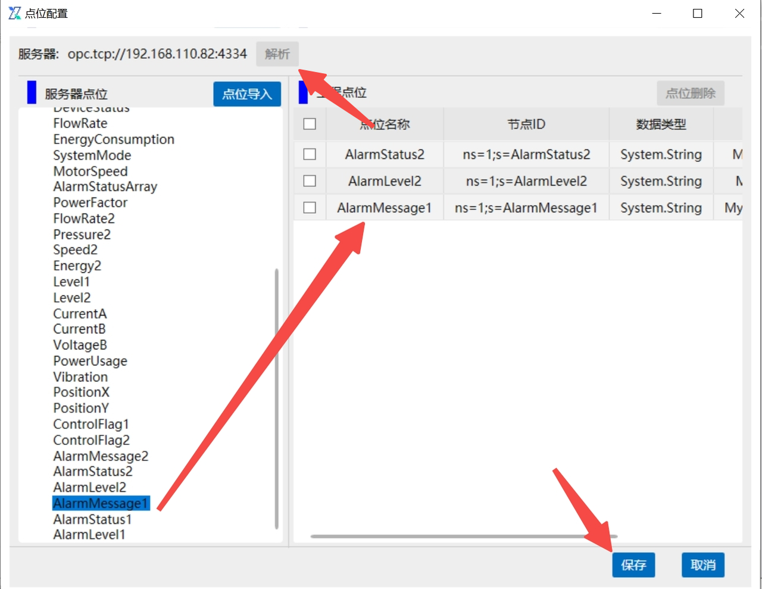Select CurrentB in server point list
Image resolution: width=762 pixels, height=589 pixels.
tap(79, 329)
